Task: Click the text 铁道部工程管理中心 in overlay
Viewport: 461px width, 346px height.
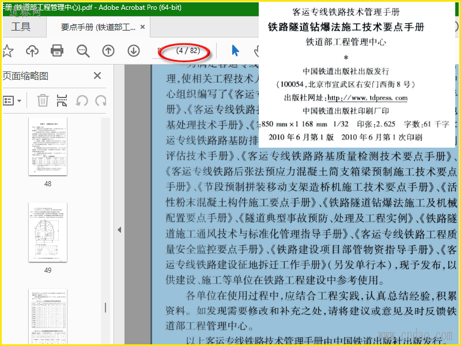Action: click(346, 42)
